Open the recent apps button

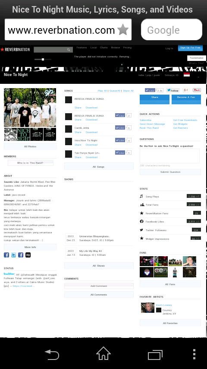(155, 354)
